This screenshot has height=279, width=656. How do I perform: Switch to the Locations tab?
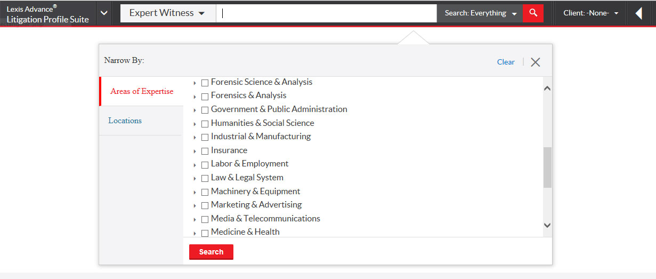point(125,121)
